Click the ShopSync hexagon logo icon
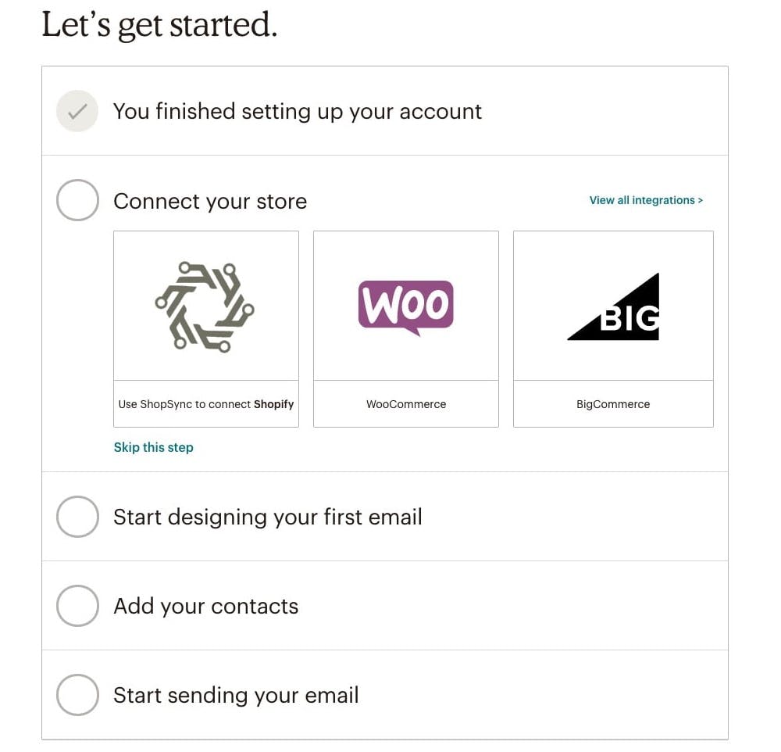 tap(205, 306)
